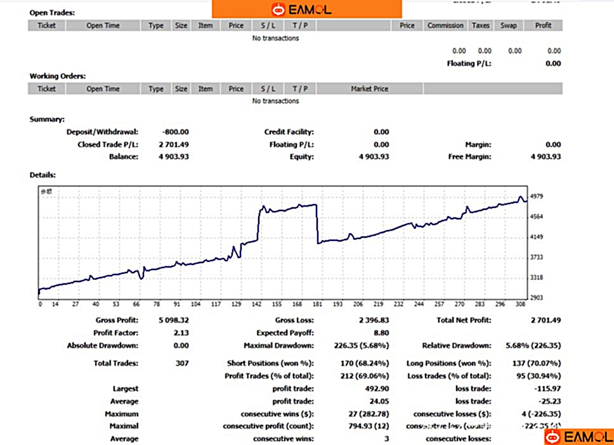Screen dimensions: 614x445
Task: Select the Taxes column header in Open Trades
Action: [x=481, y=26]
